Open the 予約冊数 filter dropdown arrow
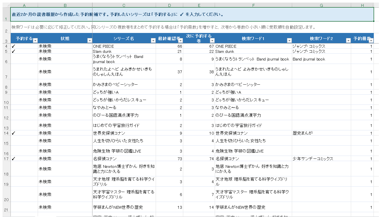This screenshot has height=217, width=384. pos(371,41)
